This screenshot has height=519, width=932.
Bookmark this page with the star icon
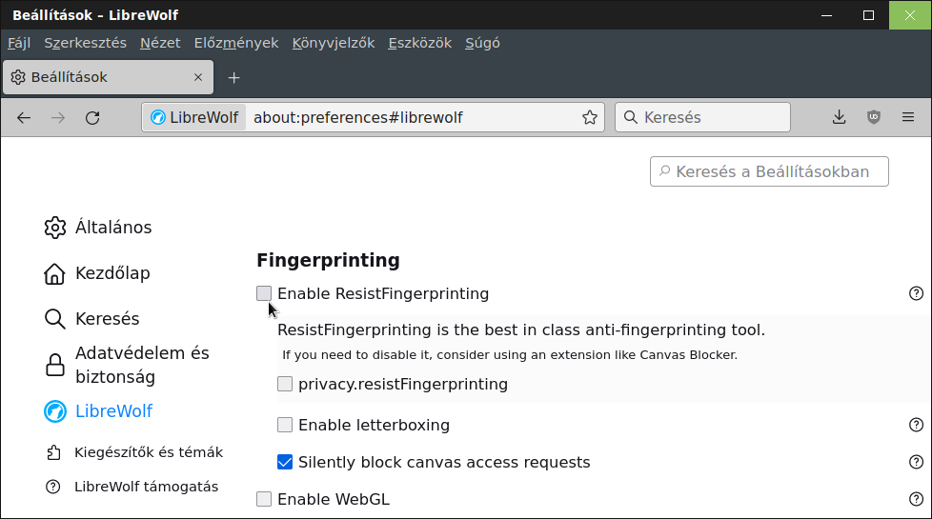click(x=590, y=117)
